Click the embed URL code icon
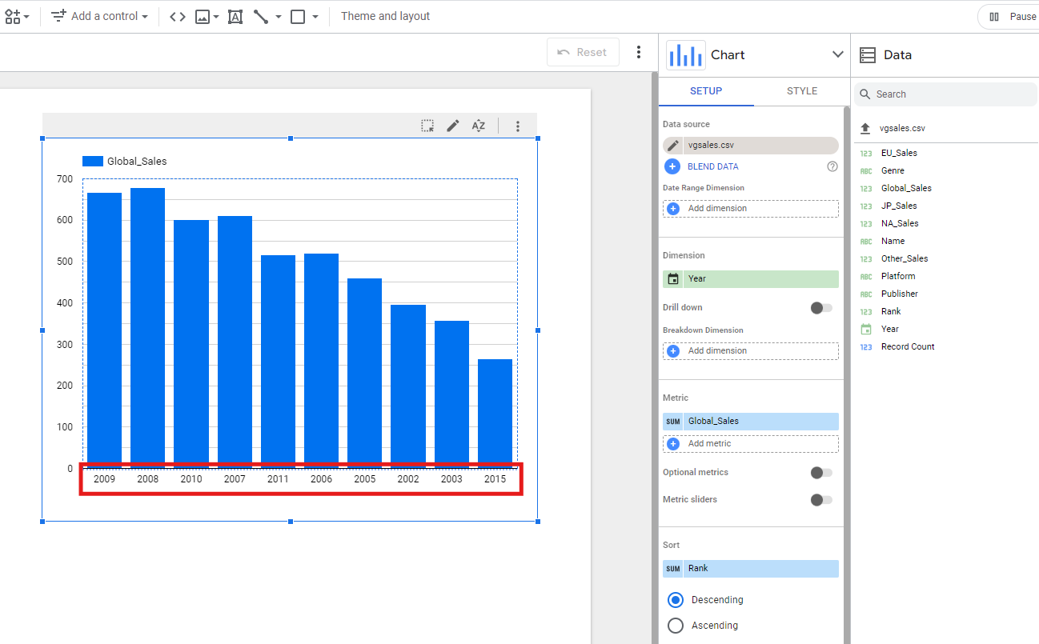 (x=178, y=17)
